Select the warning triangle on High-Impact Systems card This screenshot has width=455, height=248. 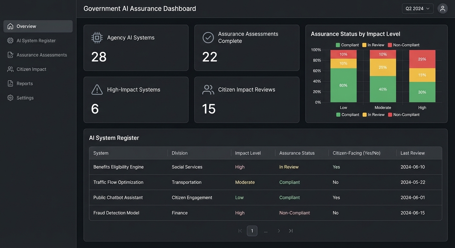(97, 89)
